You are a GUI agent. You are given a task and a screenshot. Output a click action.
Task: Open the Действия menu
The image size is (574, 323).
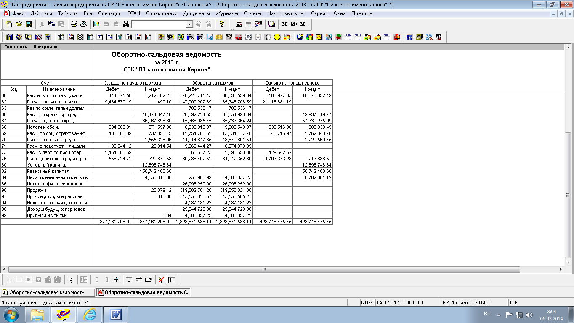point(41,13)
